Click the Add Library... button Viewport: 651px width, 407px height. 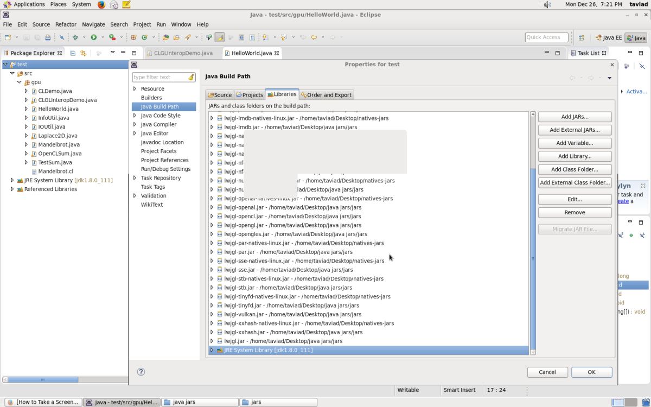click(x=575, y=156)
